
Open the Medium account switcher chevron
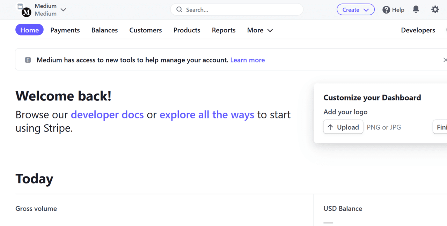tap(63, 10)
